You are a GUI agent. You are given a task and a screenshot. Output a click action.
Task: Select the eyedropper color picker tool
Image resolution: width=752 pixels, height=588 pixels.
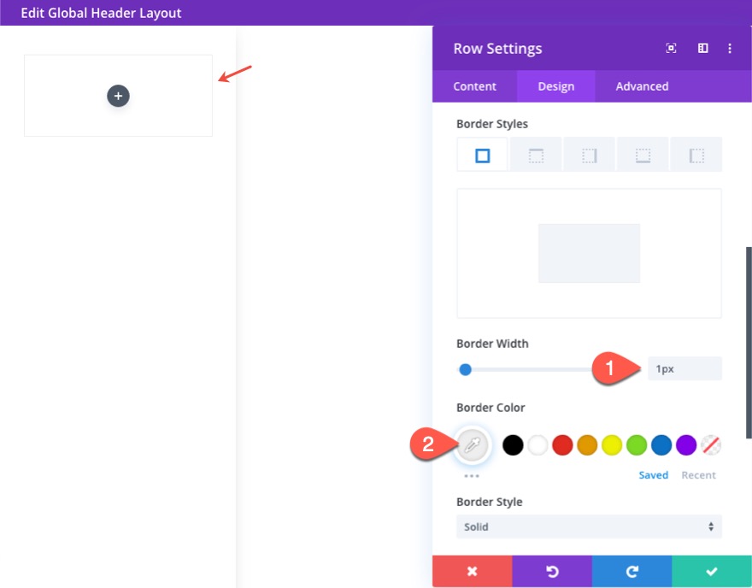pyautogui.click(x=473, y=444)
